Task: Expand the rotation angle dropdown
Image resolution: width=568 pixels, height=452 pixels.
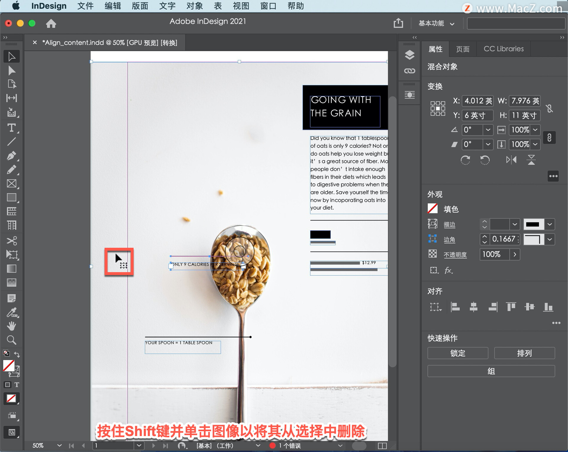Action: tap(488, 130)
